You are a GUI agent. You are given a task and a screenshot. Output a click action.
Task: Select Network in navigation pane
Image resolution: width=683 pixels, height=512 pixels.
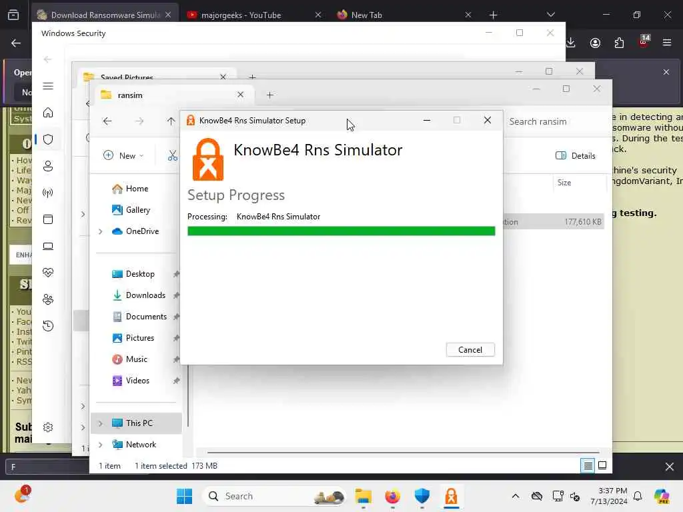pyautogui.click(x=133, y=445)
